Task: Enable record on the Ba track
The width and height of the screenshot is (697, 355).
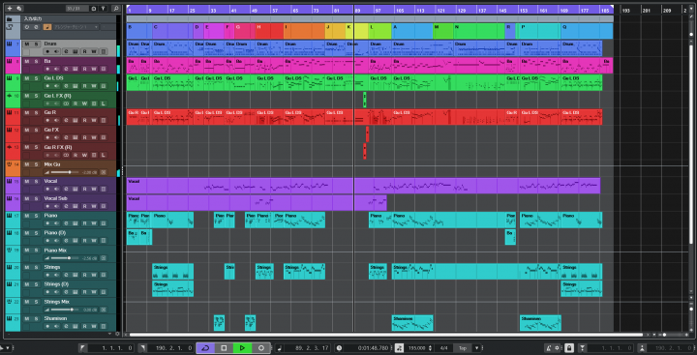Action: [48, 69]
